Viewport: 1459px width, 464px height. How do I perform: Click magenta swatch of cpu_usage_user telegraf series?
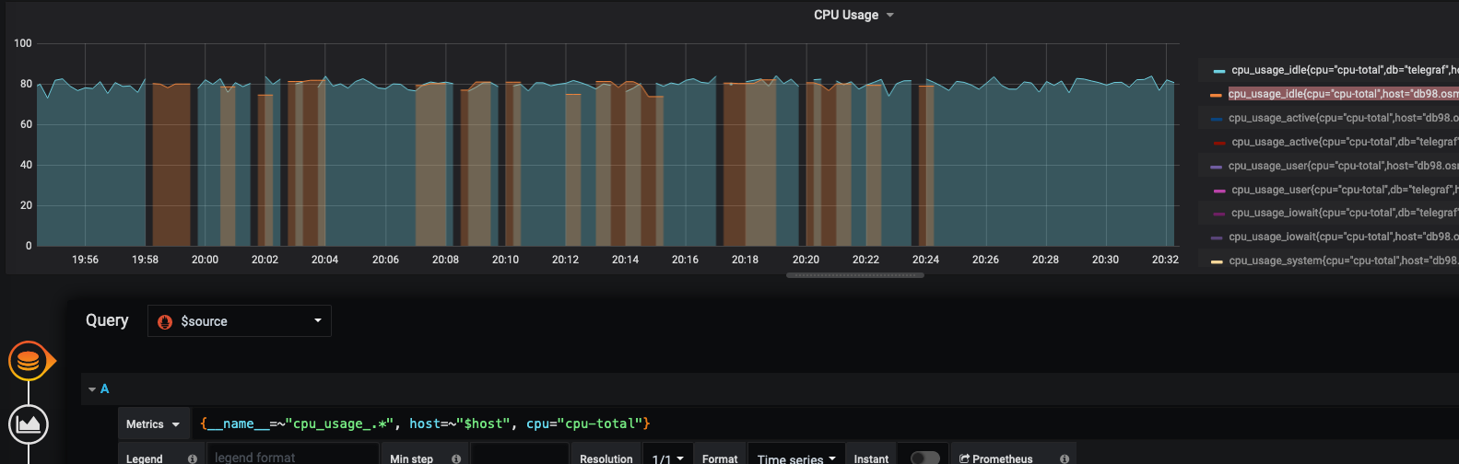pos(1219,191)
